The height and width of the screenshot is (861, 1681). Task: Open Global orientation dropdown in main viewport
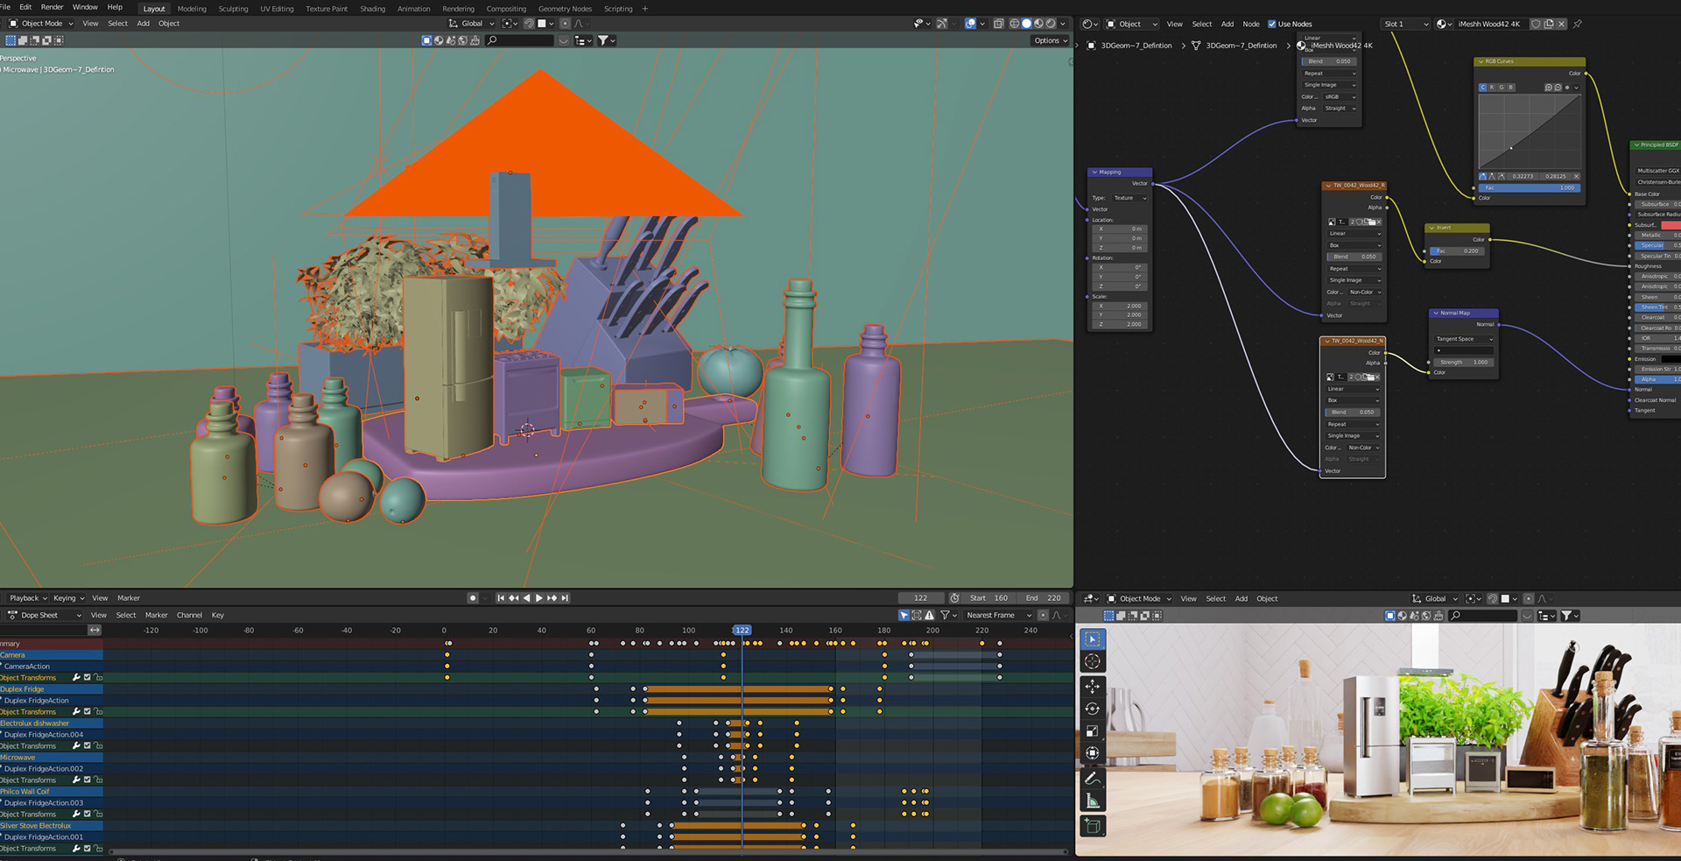pyautogui.click(x=472, y=24)
